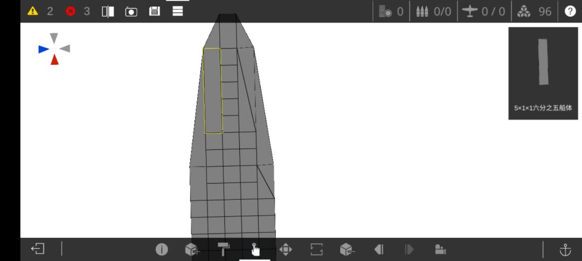
Task: Click the ammunition count 0/0
Action: coord(442,12)
